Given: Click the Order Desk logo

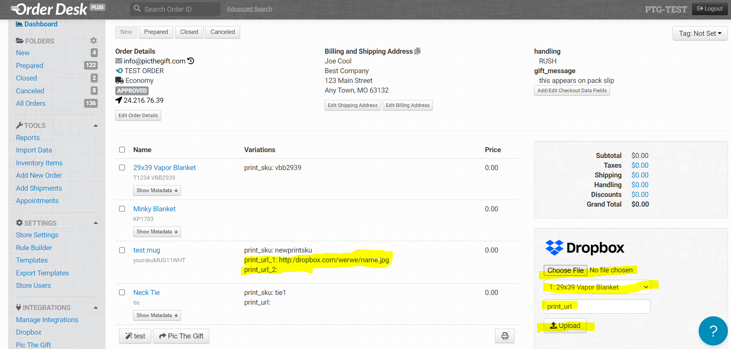Looking at the screenshot, I should 49,9.
